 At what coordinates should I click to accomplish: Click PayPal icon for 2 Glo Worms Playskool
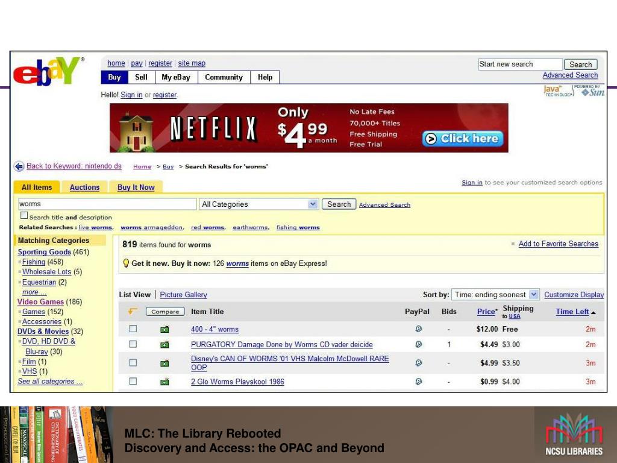click(x=419, y=381)
